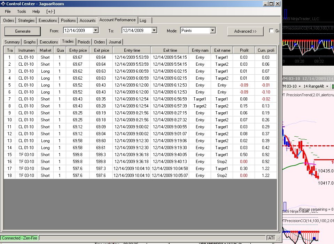Click exit time 12/14/2009 9:19:30 in trade 14
This screenshot has width=334, height=244.
pyautogui.click(x=170, y=148)
